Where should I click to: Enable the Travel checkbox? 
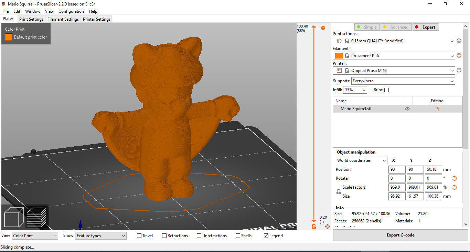139,236
